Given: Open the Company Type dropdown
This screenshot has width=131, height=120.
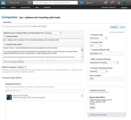Looking at the screenshot, I should coord(98,38).
